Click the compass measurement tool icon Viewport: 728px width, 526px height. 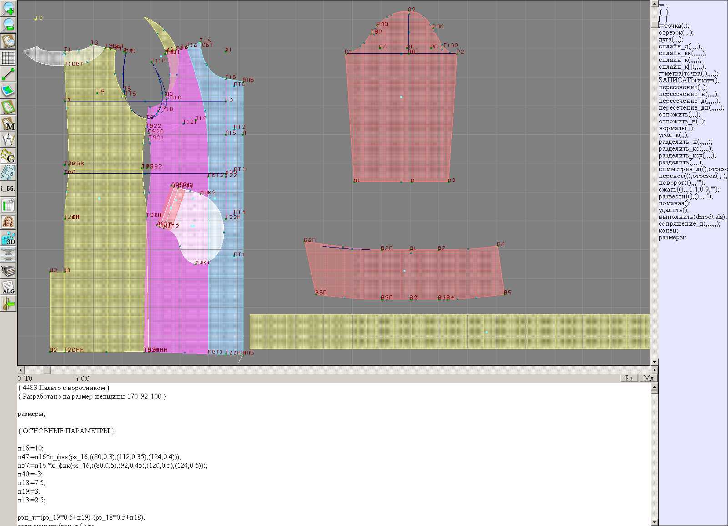[x=8, y=140]
